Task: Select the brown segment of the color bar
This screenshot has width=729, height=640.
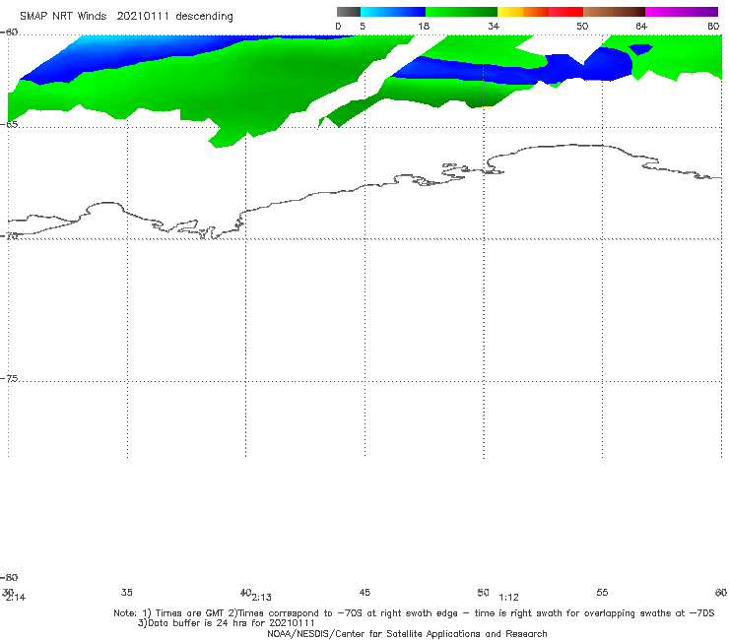Action: coord(614,12)
